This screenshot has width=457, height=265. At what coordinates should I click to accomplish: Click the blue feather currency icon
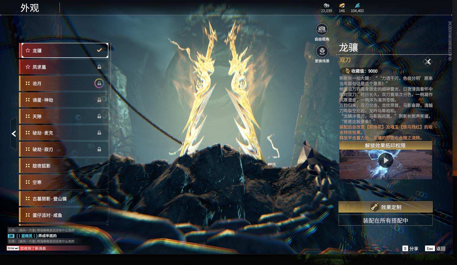pos(357,5)
